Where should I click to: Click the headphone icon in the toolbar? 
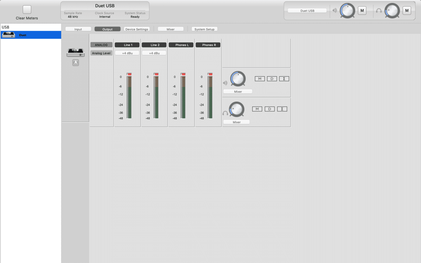379,11
